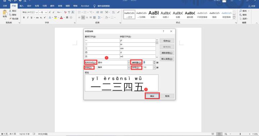Open the font size dropdown in phonetic dialog
The image size is (259, 136).
point(154,67)
